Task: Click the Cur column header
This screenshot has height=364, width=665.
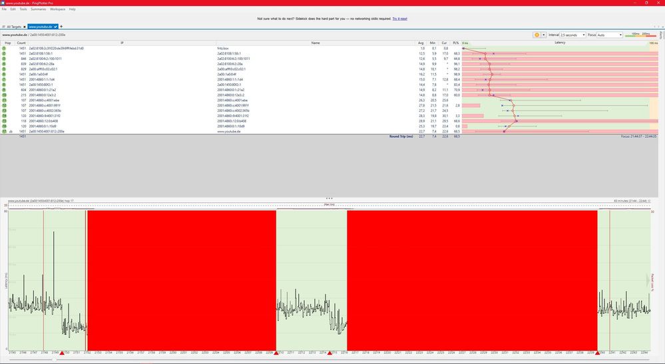Action: click(444, 43)
